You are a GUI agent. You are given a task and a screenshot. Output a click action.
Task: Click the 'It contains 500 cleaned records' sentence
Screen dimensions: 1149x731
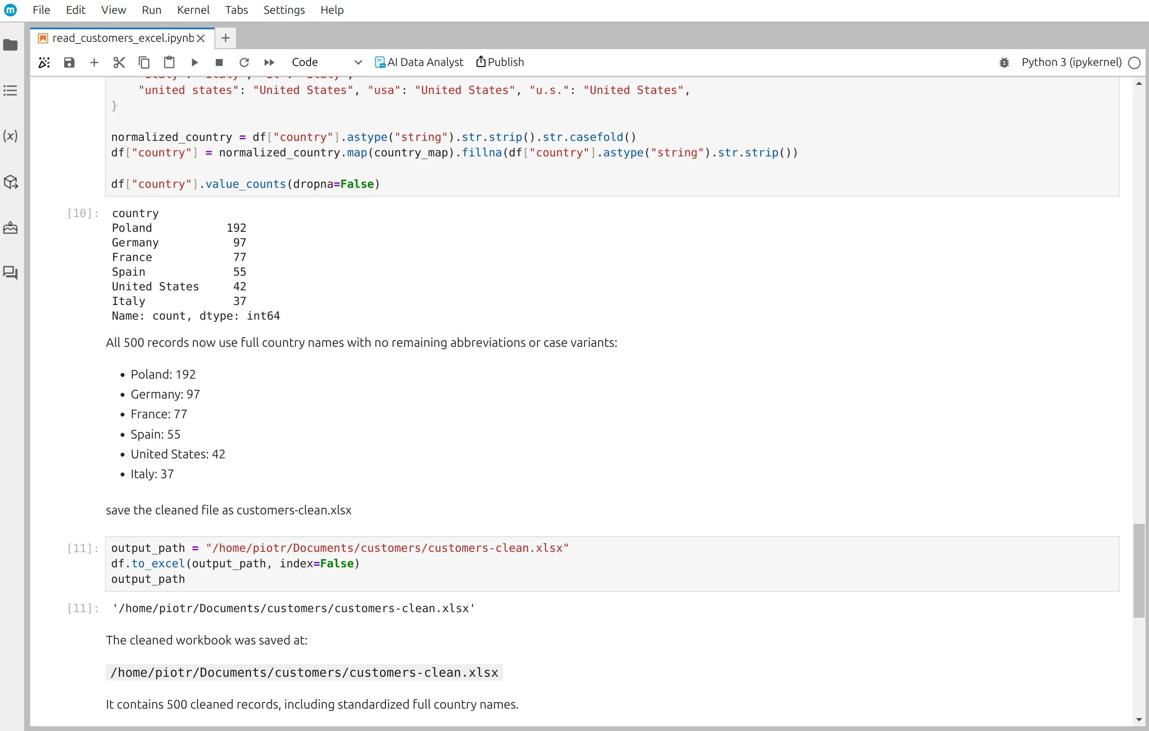point(312,704)
